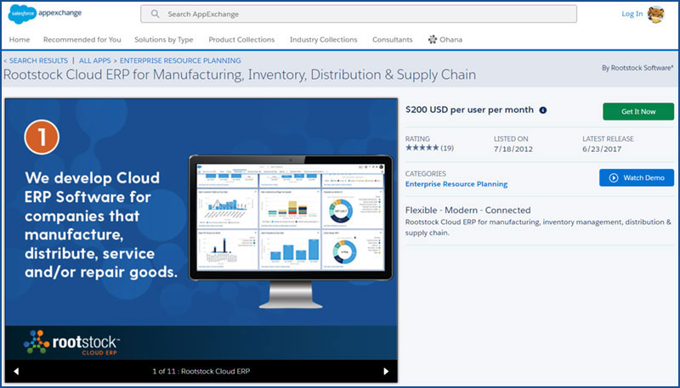Click the Ohana flower icon
Image resolution: width=680 pixels, height=388 pixels.
433,39
